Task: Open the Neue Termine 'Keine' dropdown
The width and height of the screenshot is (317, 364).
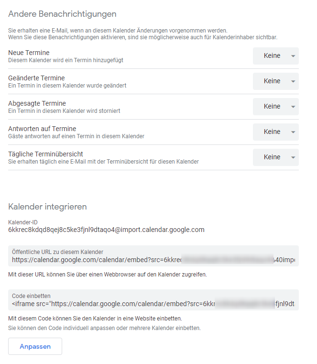Action: click(273, 56)
